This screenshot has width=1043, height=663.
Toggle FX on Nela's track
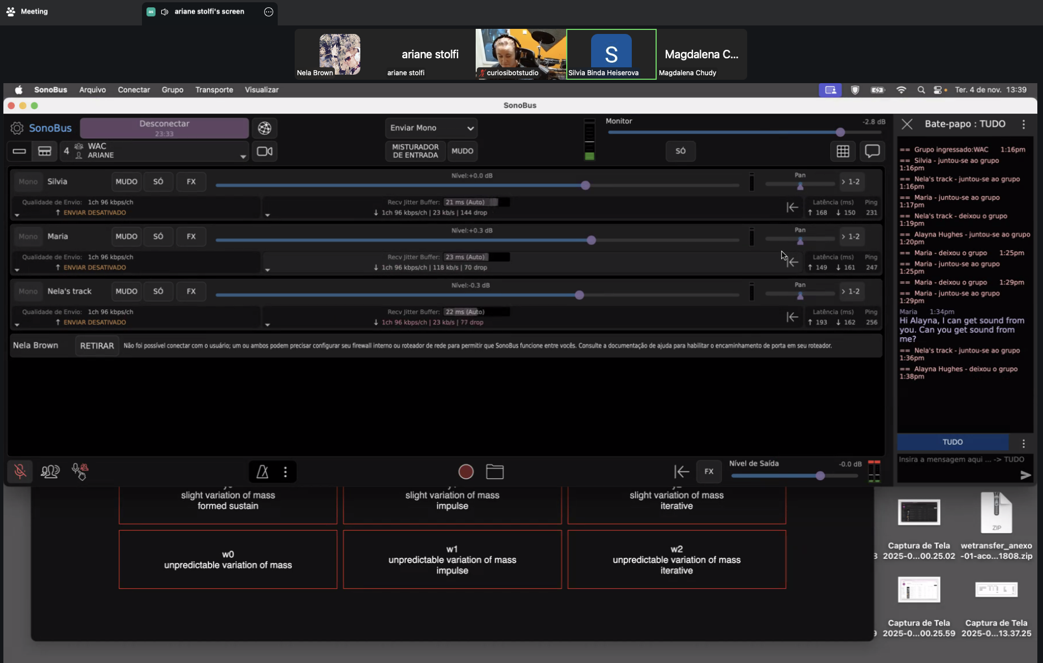click(x=191, y=291)
